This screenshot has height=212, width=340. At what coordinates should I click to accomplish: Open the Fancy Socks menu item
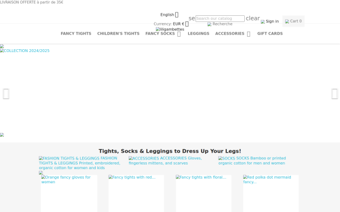coord(160,33)
